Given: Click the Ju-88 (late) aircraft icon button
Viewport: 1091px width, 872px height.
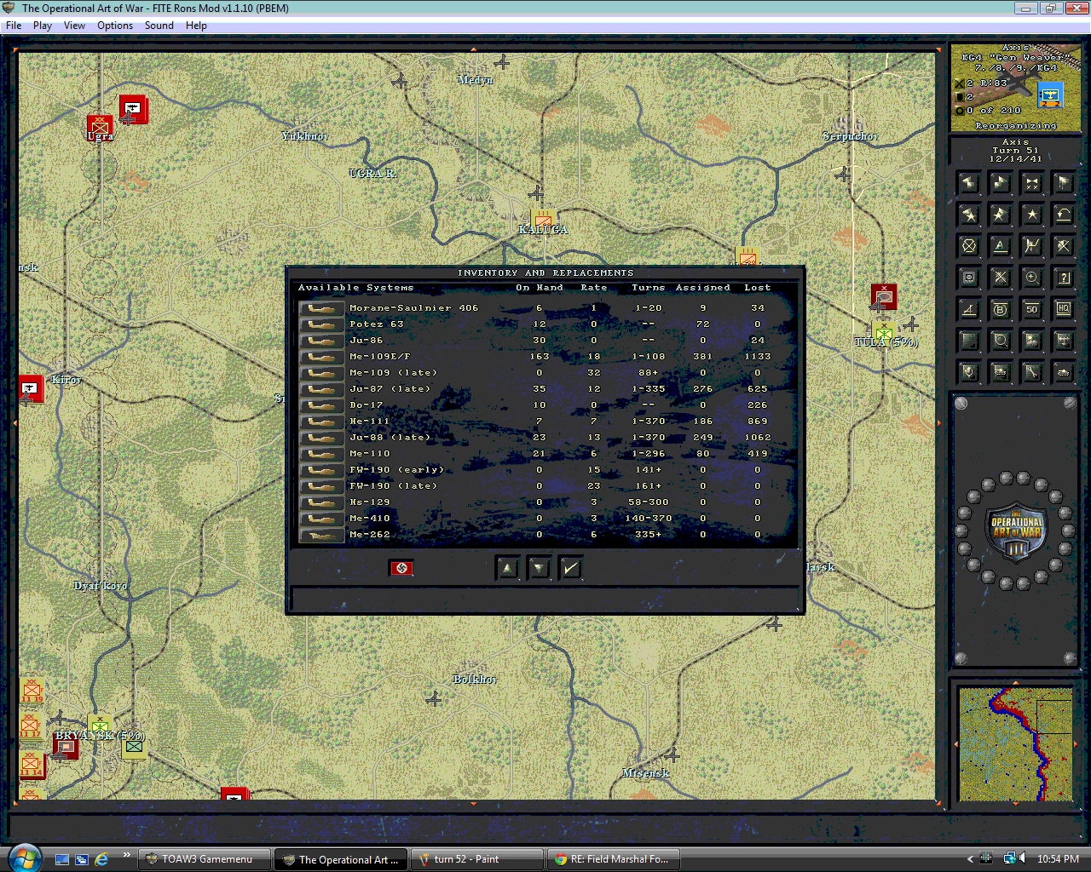Looking at the screenshot, I should coord(321,438).
